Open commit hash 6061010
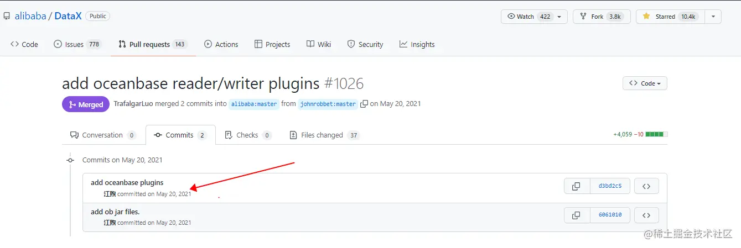741x248 pixels. pos(610,215)
